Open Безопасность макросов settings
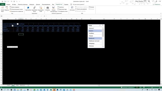Viewport: 162px width, 91px height. point(16,11)
